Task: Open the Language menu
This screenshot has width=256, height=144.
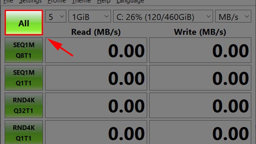Action: tap(130, 2)
